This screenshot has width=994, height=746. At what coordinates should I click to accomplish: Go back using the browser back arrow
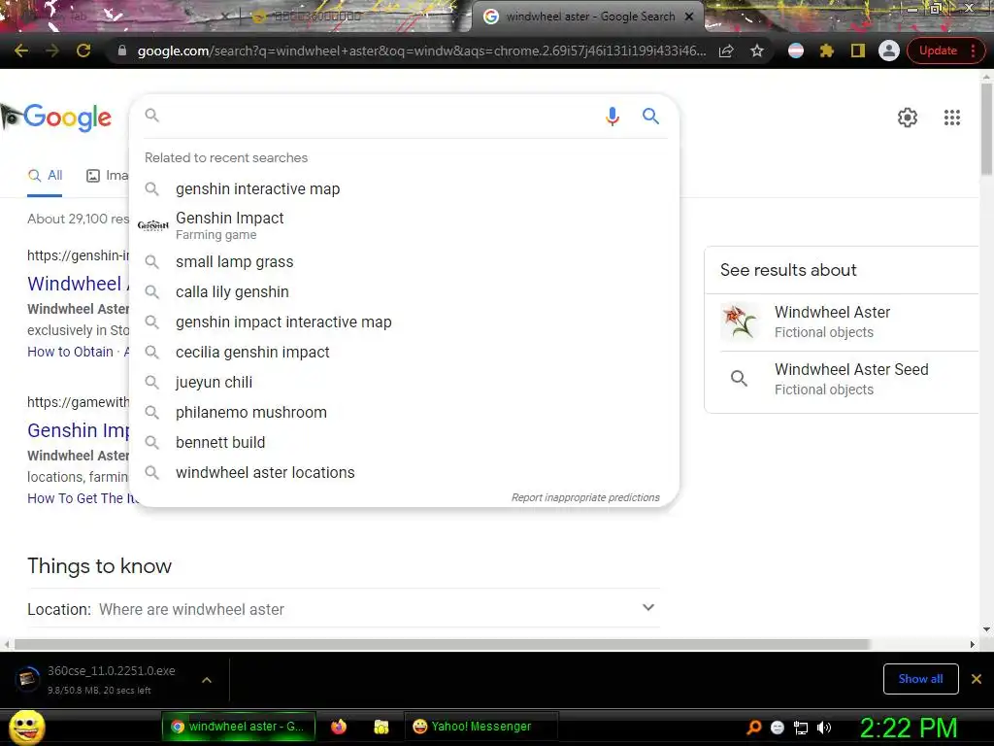click(21, 51)
